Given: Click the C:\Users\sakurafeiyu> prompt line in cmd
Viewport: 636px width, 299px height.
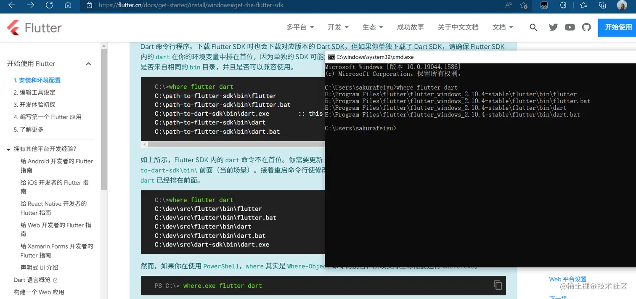Looking at the screenshot, I should [x=360, y=128].
